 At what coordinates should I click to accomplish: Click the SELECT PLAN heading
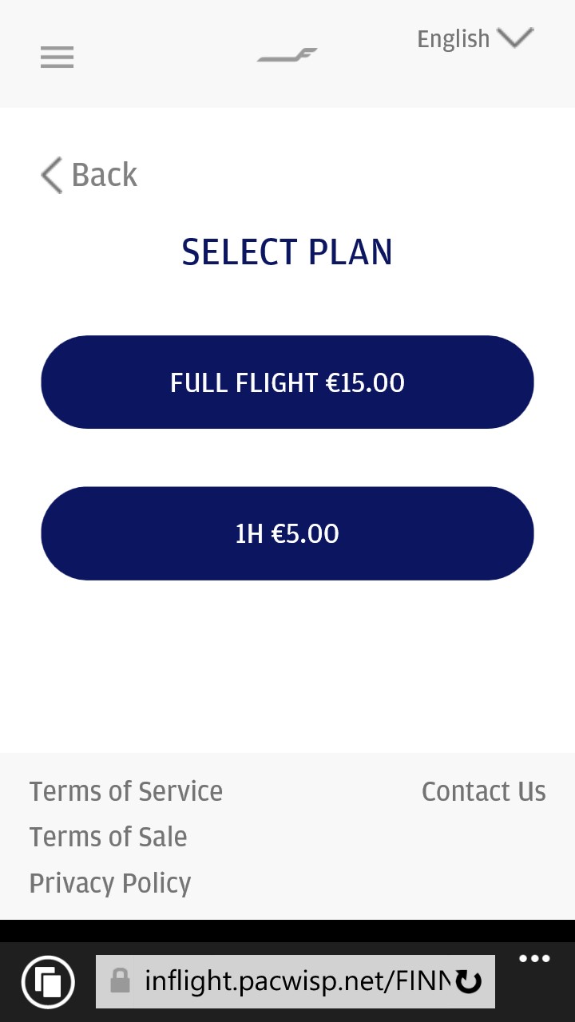pos(287,252)
